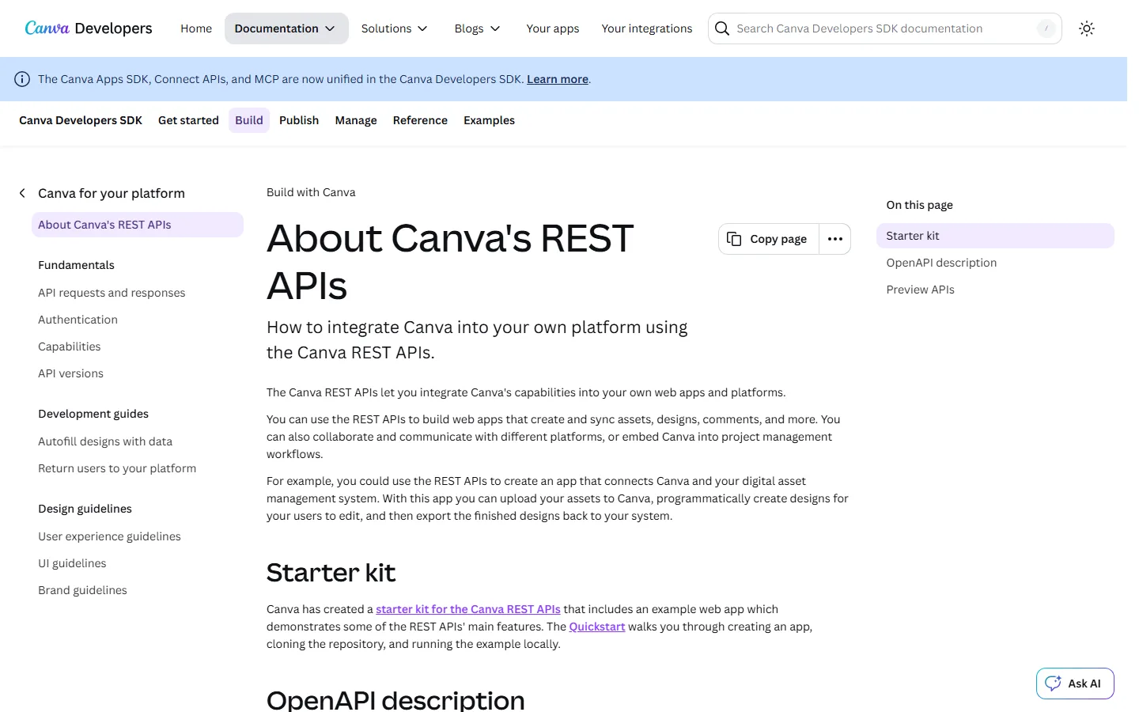This screenshot has width=1139, height=712.
Task: Toggle the light/dark theme sun icon
Action: (1087, 28)
